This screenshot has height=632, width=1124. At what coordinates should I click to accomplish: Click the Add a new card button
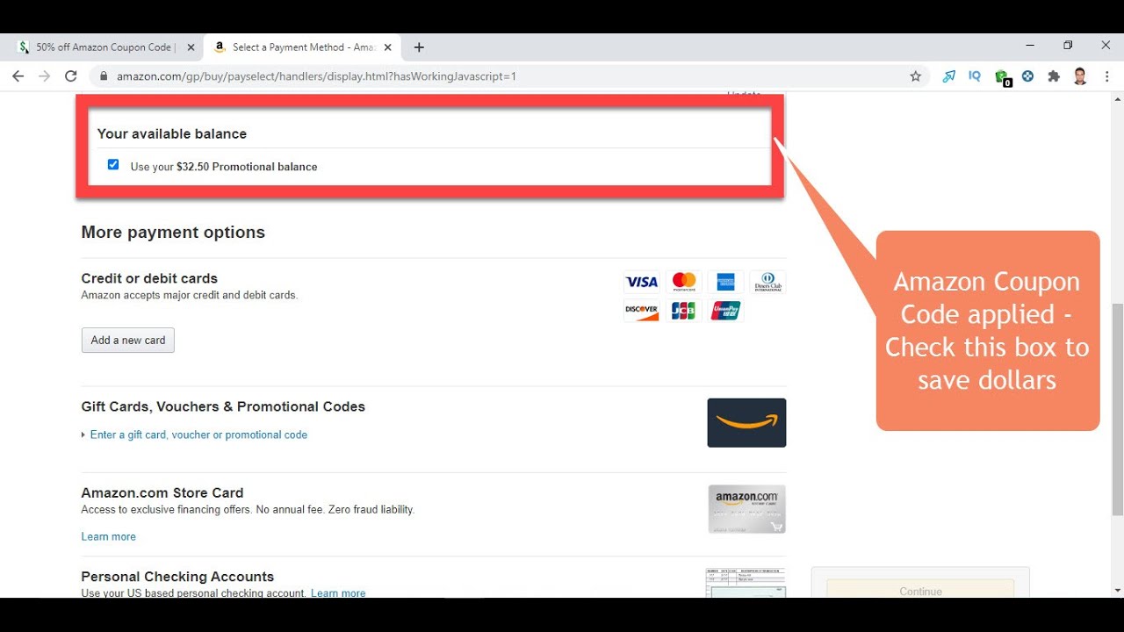pos(128,341)
